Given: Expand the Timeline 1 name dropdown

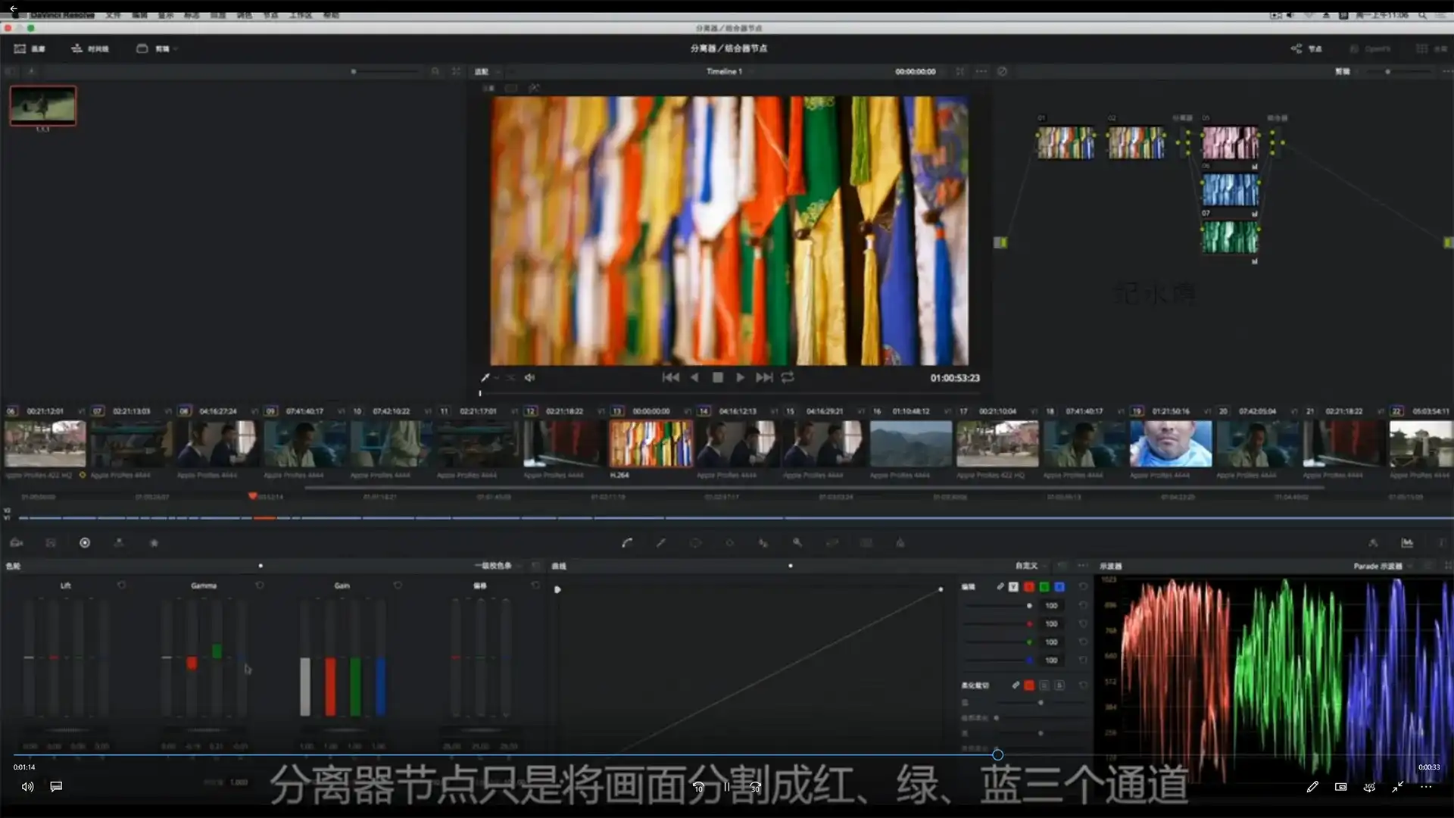Looking at the screenshot, I should pos(727,71).
